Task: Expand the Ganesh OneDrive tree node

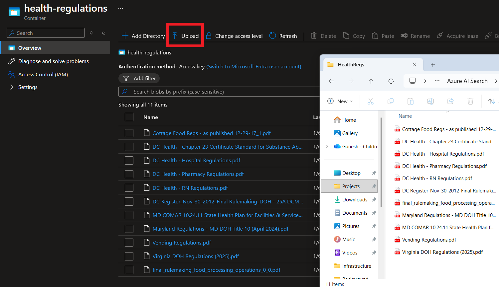Action: (327, 146)
